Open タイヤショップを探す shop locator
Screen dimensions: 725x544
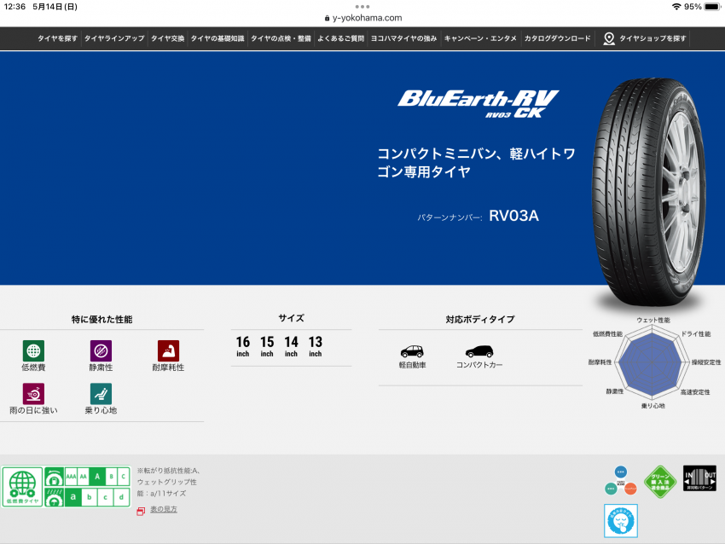(x=645, y=38)
